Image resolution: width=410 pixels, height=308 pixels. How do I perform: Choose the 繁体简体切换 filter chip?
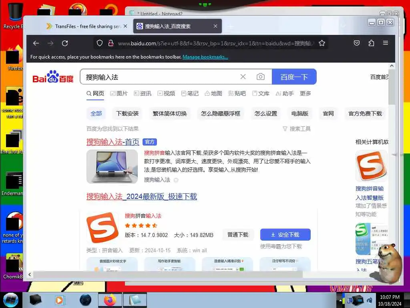point(170,113)
